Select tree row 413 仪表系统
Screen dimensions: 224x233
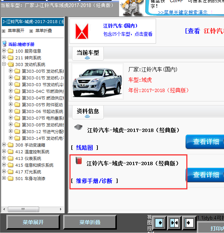[x=28, y=158]
